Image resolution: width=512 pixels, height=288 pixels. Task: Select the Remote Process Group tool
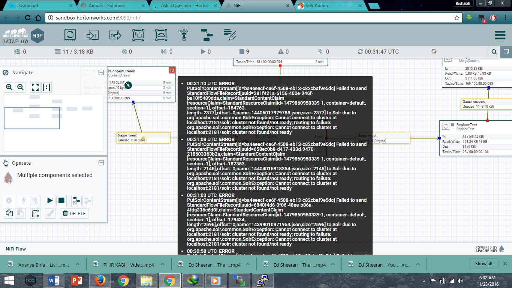[161, 35]
